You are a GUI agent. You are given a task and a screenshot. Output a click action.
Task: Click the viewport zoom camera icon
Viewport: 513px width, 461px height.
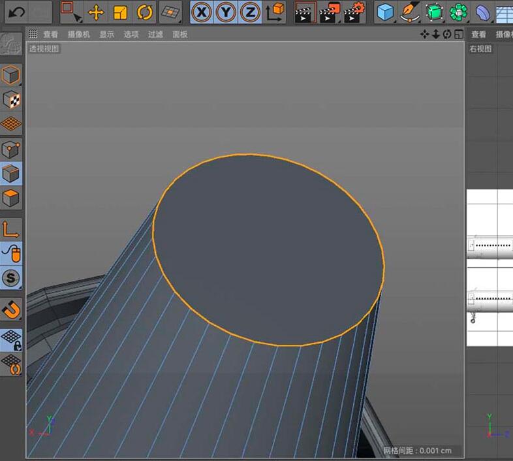click(436, 34)
